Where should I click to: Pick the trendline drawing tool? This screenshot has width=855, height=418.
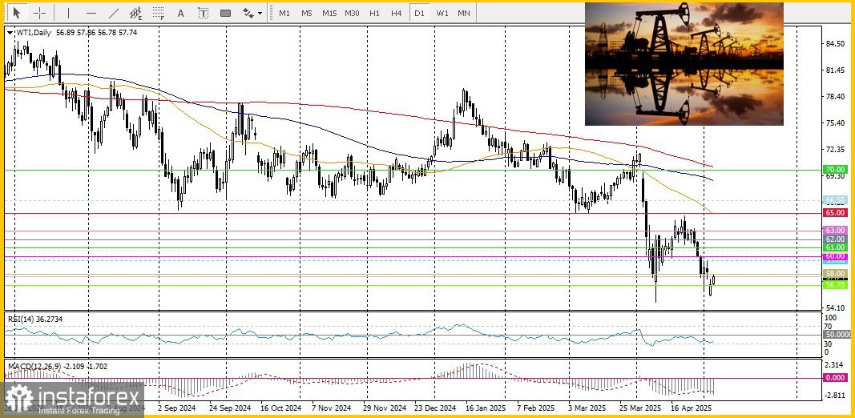(114, 13)
